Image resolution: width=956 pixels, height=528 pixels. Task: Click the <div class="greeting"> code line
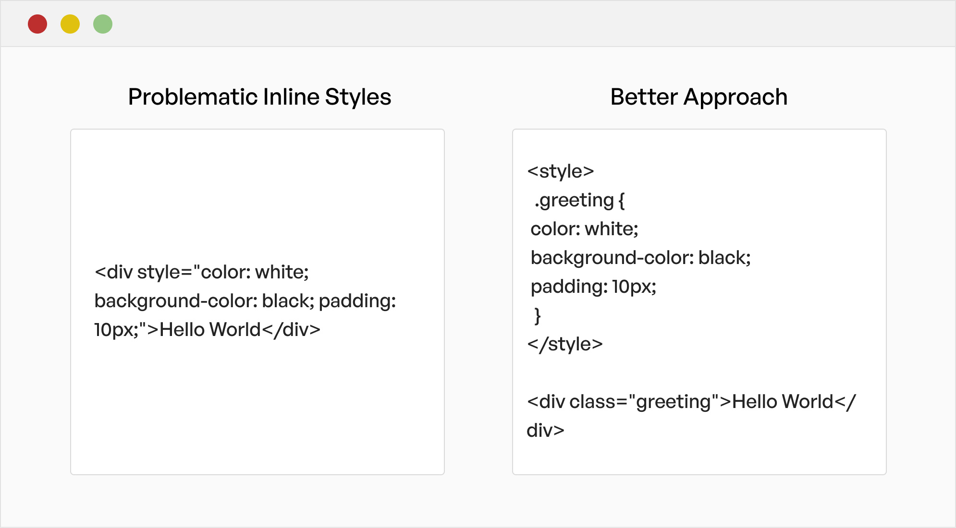[x=691, y=402]
